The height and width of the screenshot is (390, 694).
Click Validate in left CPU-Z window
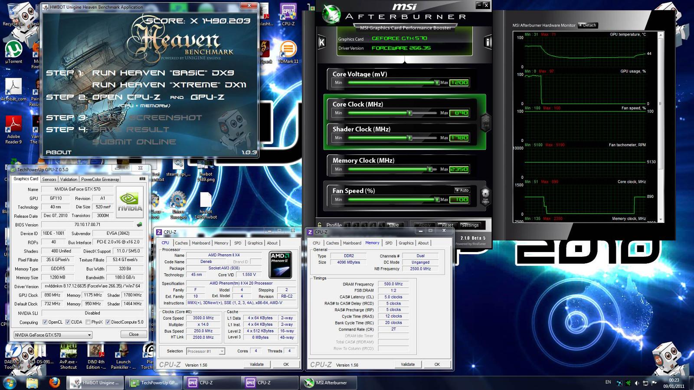pos(257,364)
